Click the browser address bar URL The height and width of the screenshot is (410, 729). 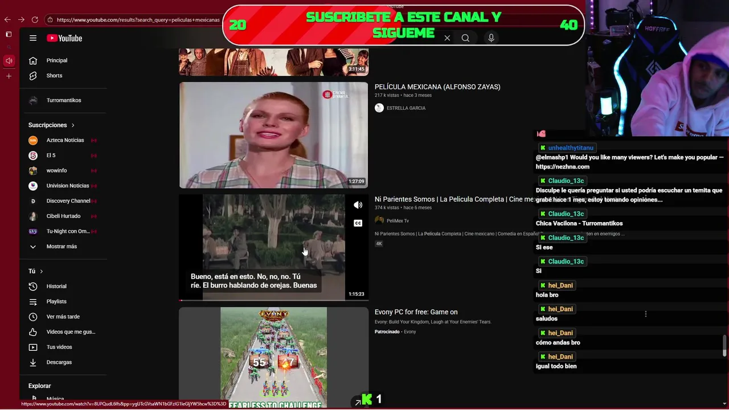pyautogui.click(x=137, y=19)
